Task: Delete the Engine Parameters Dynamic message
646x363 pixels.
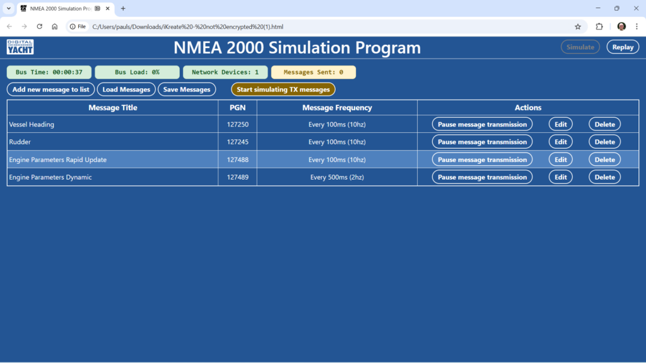Action: pyautogui.click(x=604, y=177)
